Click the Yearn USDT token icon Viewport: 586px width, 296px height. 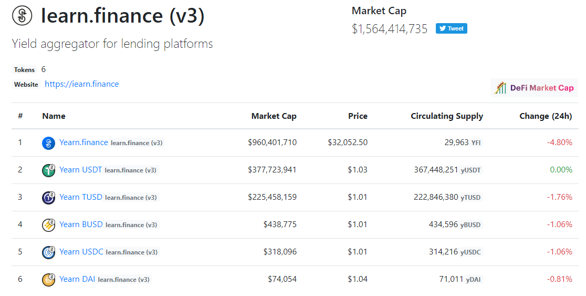(x=49, y=170)
